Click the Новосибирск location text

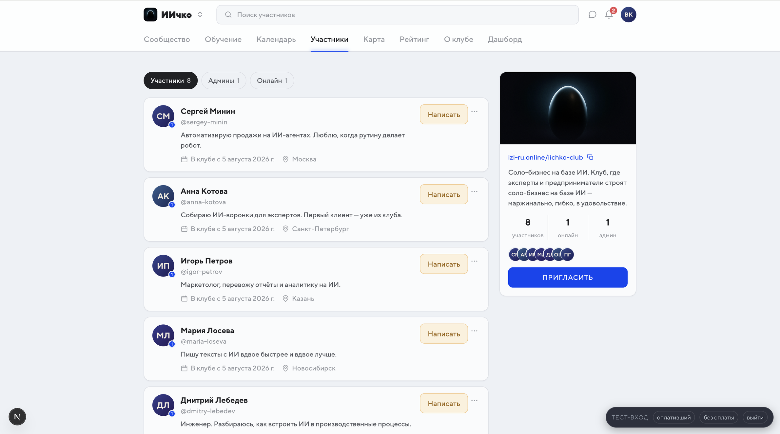[x=314, y=368]
